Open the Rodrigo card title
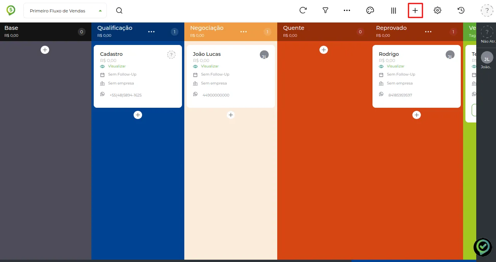496x262 pixels. point(389,54)
